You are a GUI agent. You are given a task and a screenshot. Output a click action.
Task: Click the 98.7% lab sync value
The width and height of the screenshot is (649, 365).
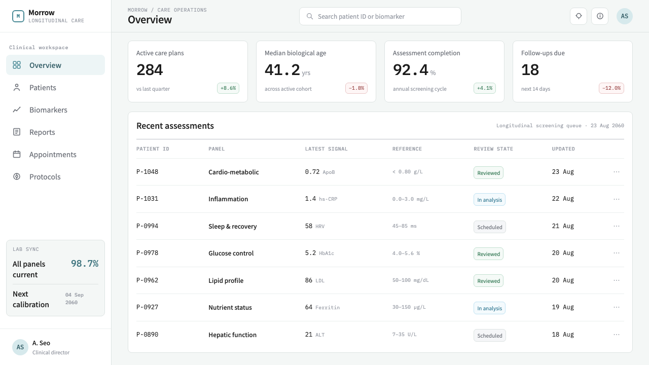click(x=85, y=264)
